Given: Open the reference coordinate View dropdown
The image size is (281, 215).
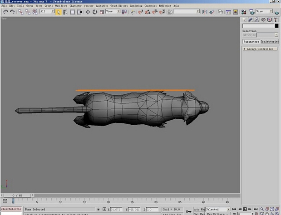Looking at the screenshot, I should (x=113, y=11).
